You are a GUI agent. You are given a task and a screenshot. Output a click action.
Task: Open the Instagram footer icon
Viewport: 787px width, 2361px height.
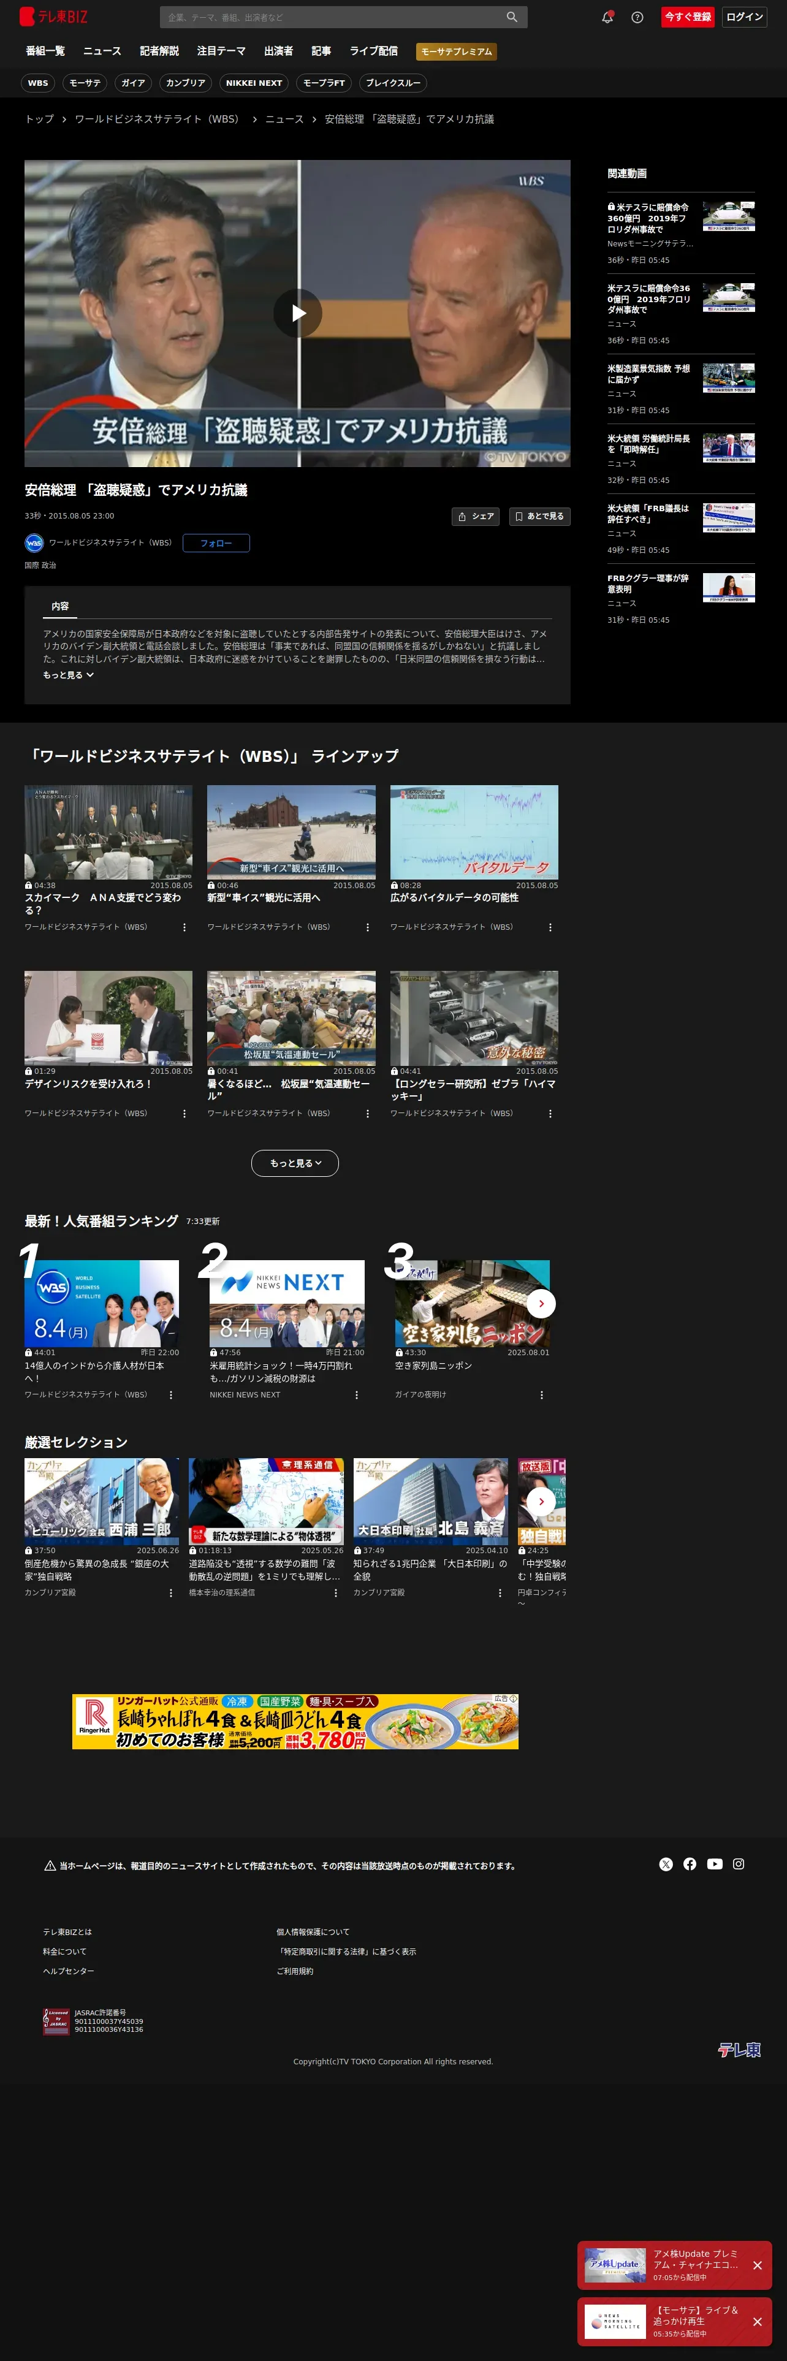pos(739,1865)
